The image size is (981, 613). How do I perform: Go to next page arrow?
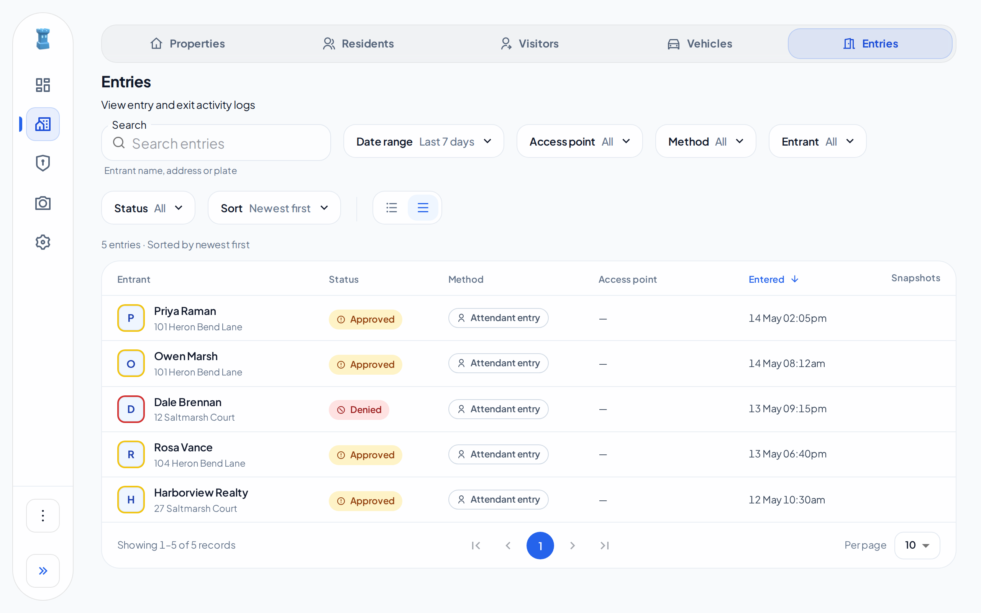pyautogui.click(x=573, y=545)
